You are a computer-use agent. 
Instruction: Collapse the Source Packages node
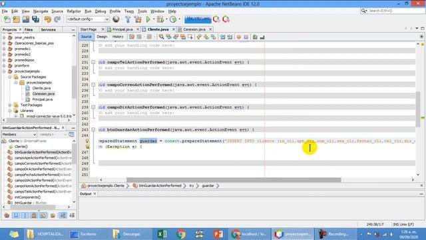pos(10,77)
